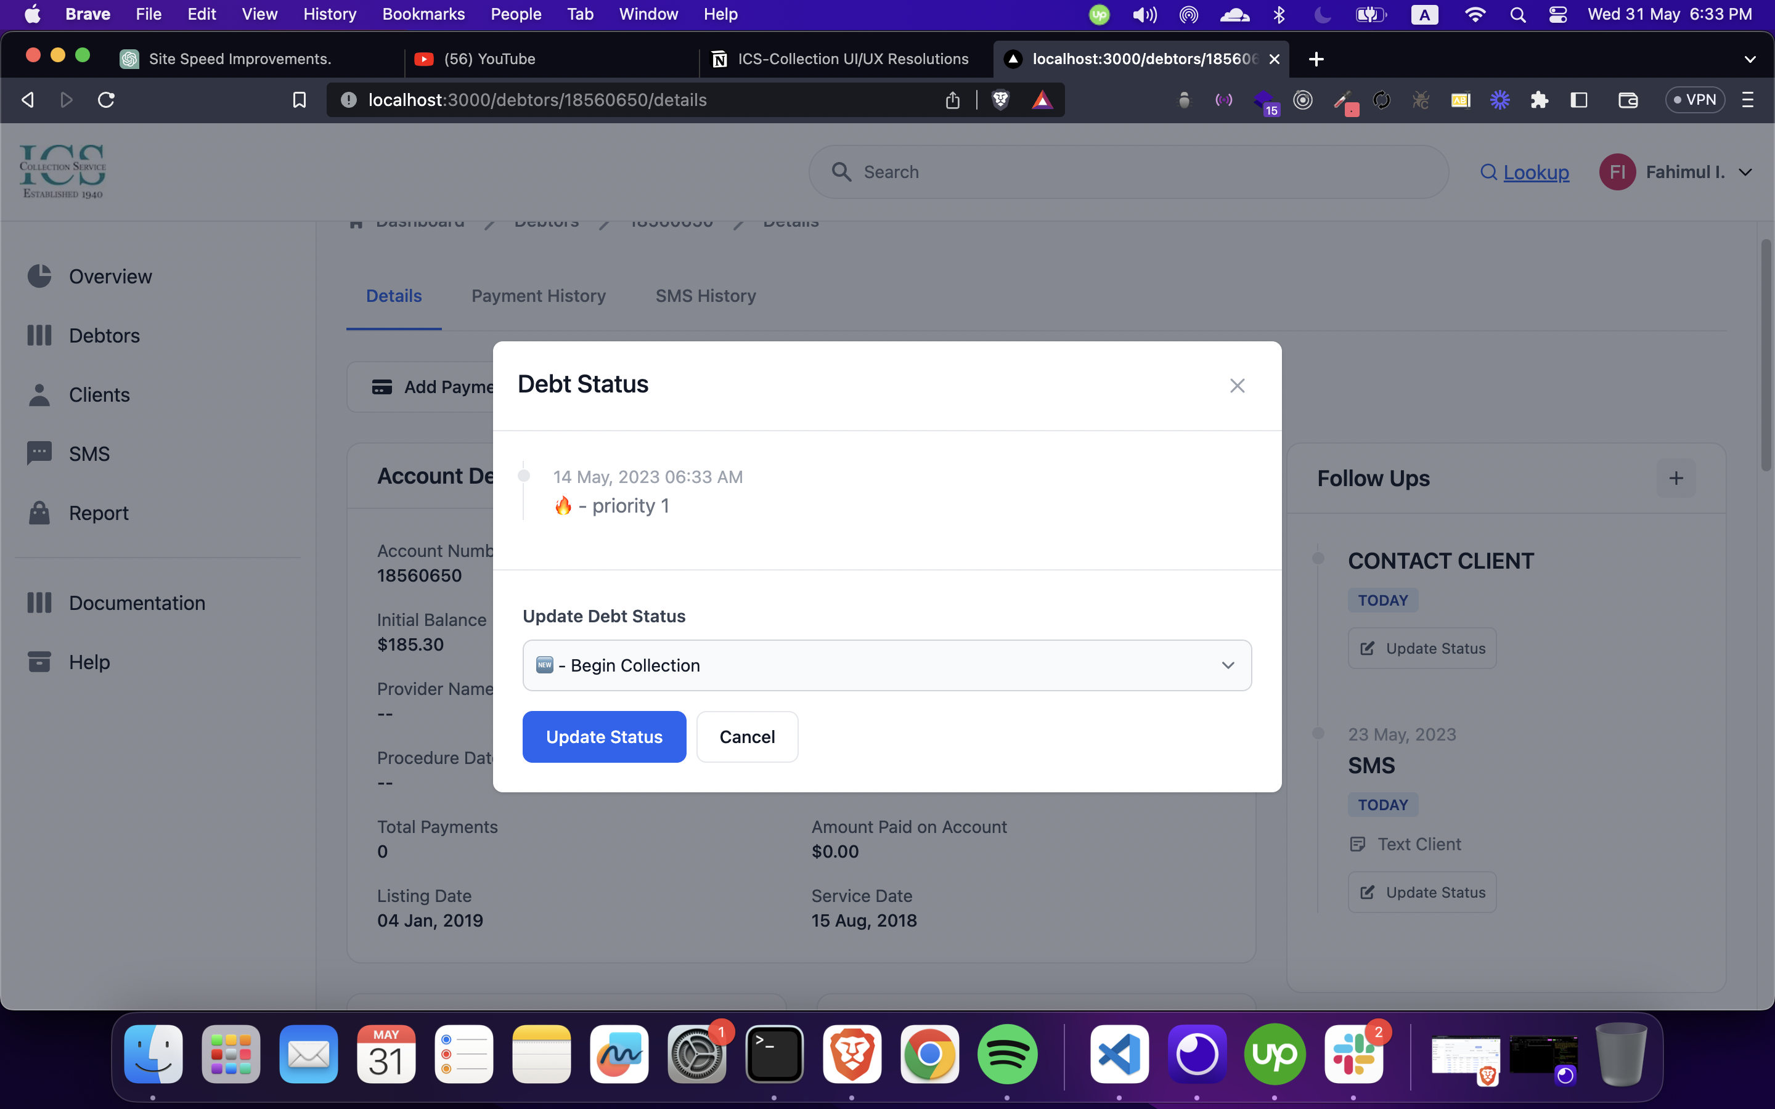Open the Update Debt Status dropdown
Image resolution: width=1775 pixels, height=1109 pixels.
887,665
